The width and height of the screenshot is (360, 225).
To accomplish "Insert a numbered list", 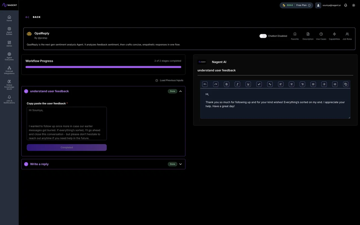I will coord(335,84).
